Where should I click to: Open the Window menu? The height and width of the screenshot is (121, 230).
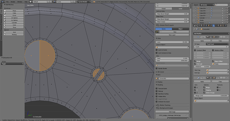tap(20, 2)
